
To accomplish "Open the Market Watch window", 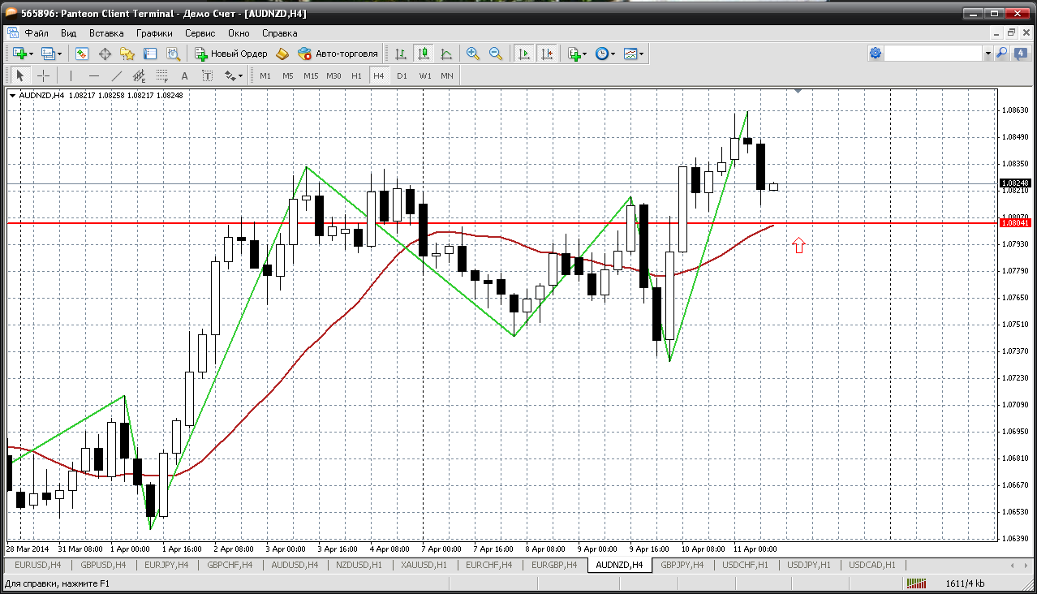I will tap(82, 54).
